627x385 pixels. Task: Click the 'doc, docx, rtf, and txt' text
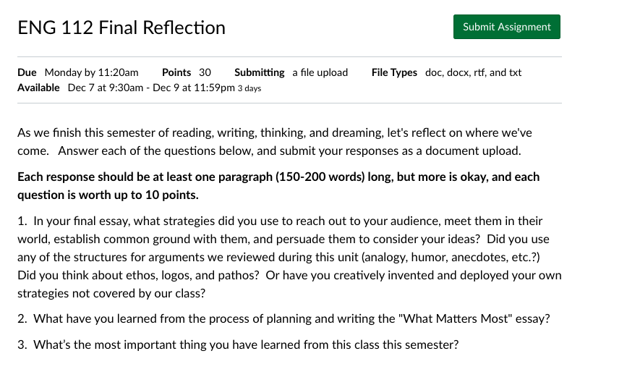[473, 72]
